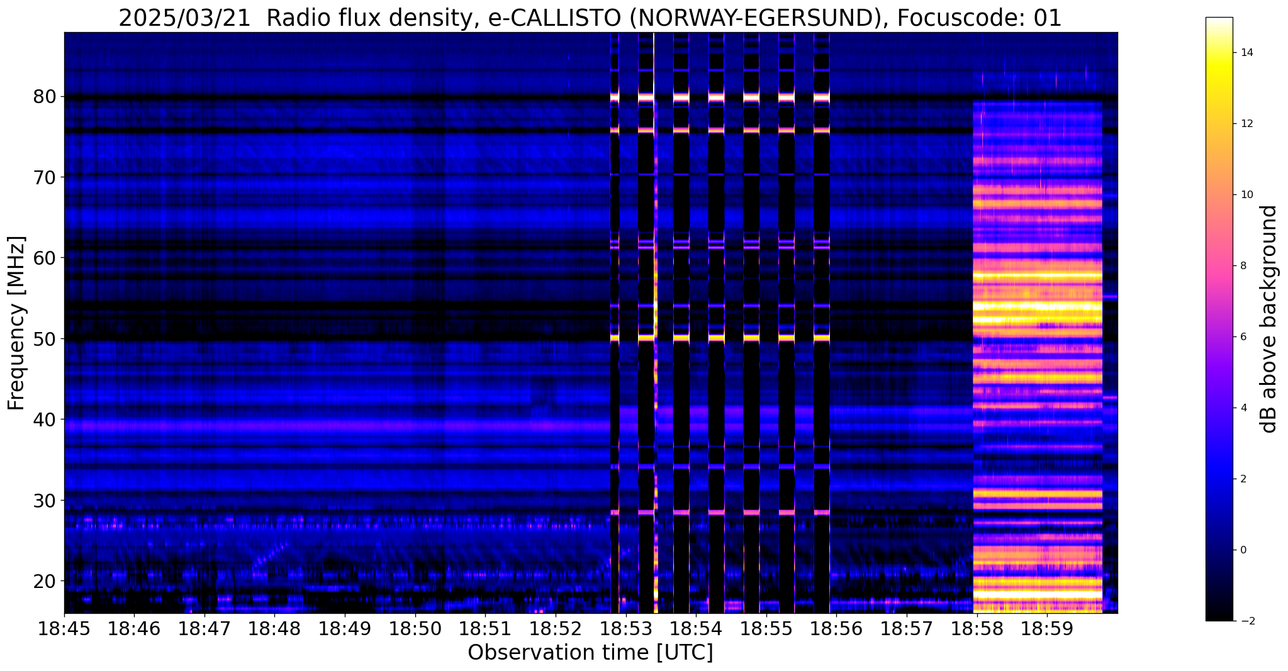Click the colorbar tick label 12
Image resolution: width=1288 pixels, height=671 pixels.
click(1246, 124)
